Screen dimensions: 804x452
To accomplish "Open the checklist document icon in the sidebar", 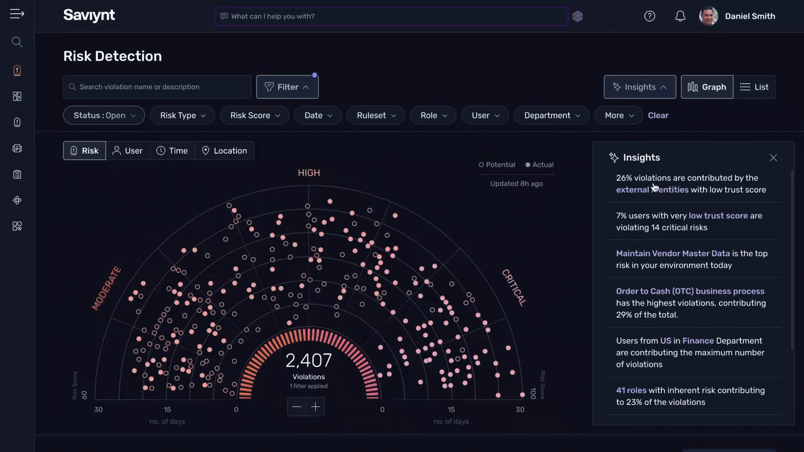I will click(17, 149).
